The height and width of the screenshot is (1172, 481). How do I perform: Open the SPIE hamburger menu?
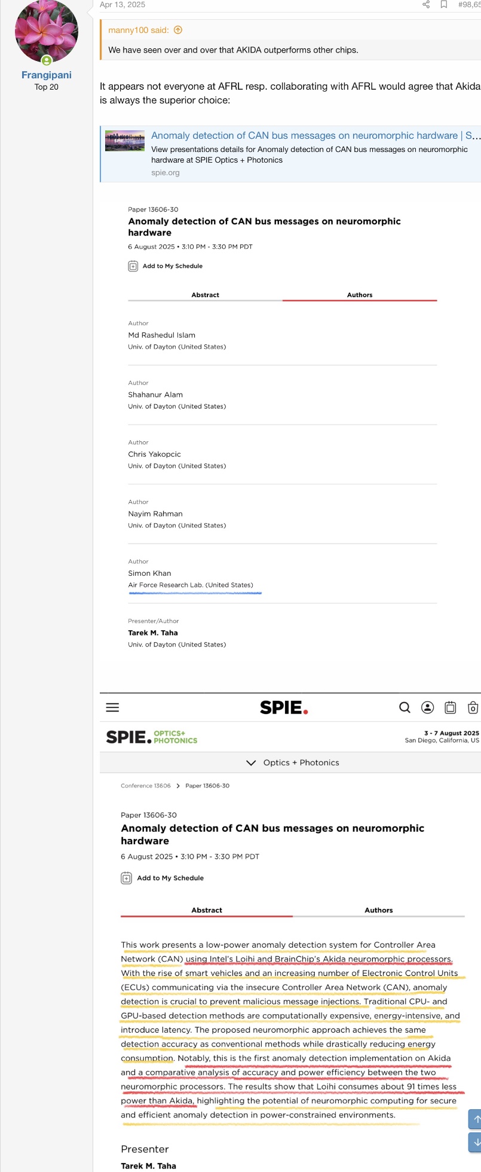tap(112, 707)
